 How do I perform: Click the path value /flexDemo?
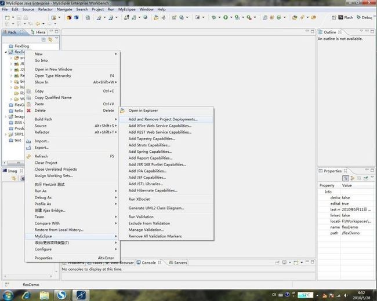click(351, 233)
